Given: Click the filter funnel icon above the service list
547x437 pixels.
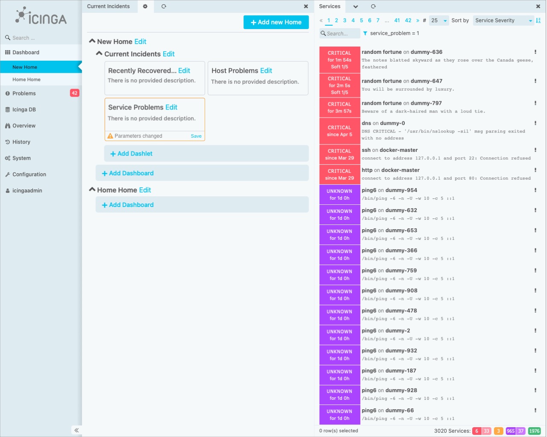Looking at the screenshot, I should point(365,33).
